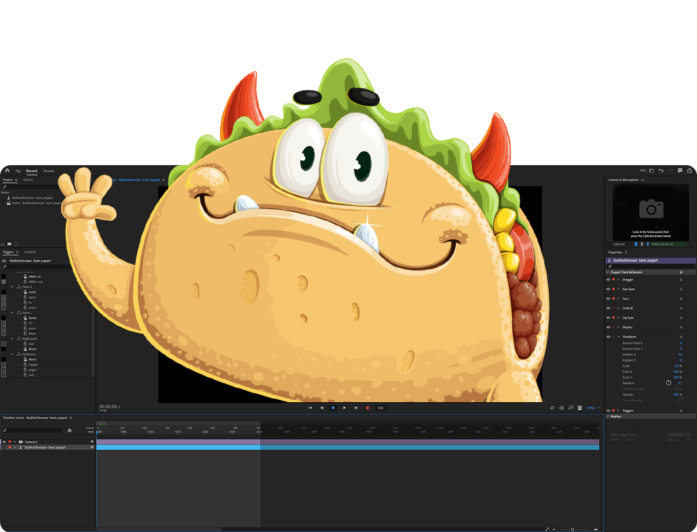
Task: Click the Share/export icon at top right
Action: coord(690,171)
